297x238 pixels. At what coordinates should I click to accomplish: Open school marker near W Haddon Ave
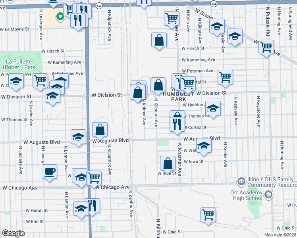[213, 109]
